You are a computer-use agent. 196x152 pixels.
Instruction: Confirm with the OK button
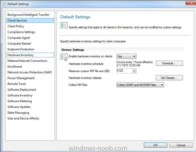point(155,145)
